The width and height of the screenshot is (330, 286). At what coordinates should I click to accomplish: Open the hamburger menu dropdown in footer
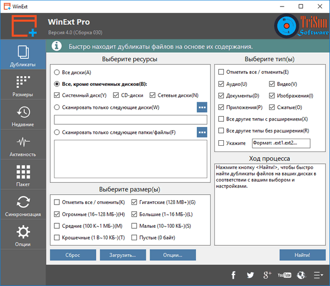[318, 275]
